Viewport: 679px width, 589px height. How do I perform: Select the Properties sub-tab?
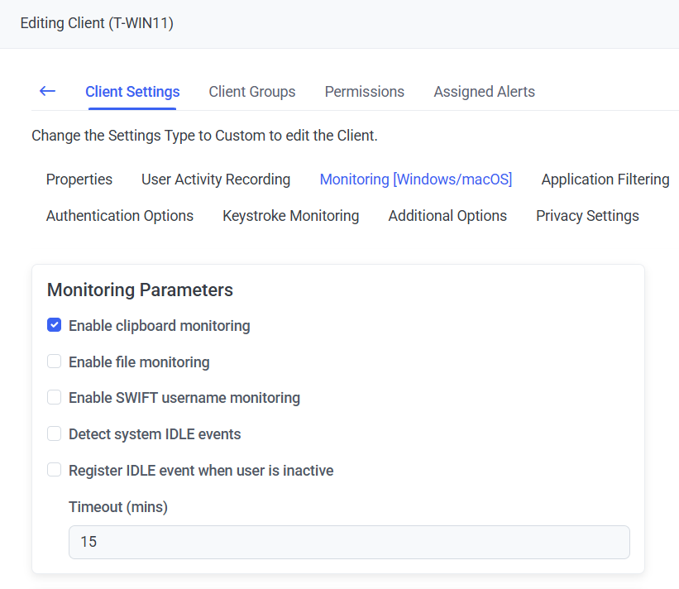(79, 180)
